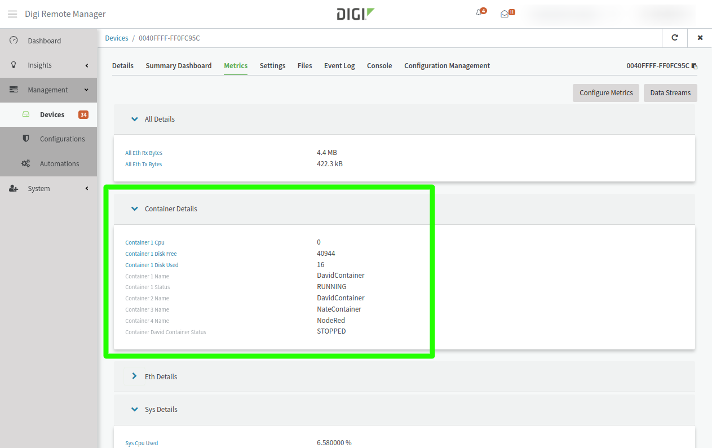The image size is (712, 448).
Task: Open the hamburger navigation menu
Action: 12,14
